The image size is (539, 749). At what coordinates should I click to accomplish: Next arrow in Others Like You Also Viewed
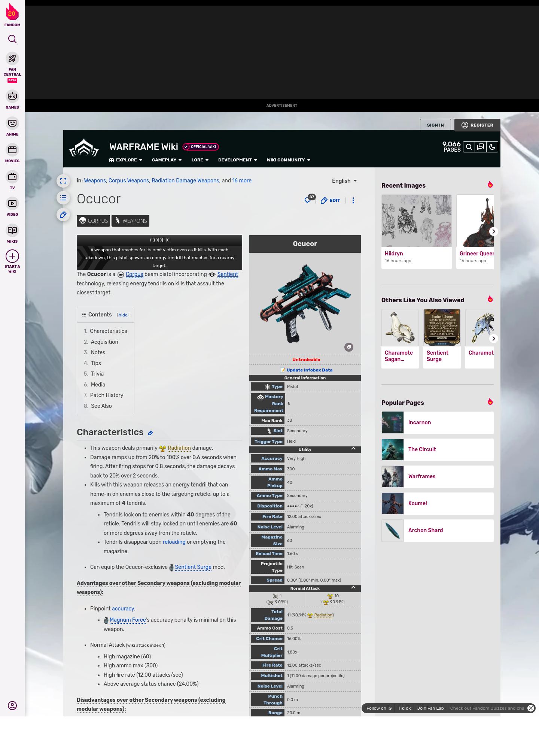click(494, 339)
